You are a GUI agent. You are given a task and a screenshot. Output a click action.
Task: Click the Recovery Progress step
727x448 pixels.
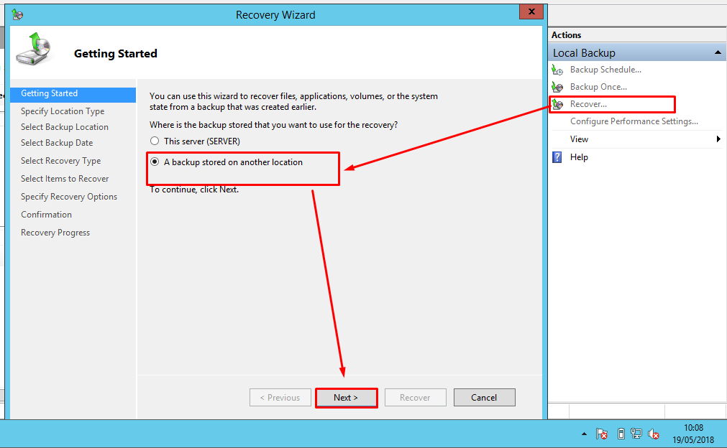[55, 233]
